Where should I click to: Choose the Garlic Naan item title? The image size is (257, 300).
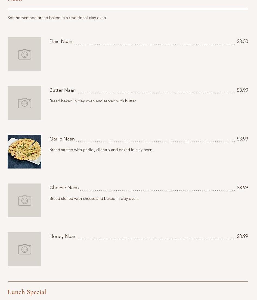[62, 139]
